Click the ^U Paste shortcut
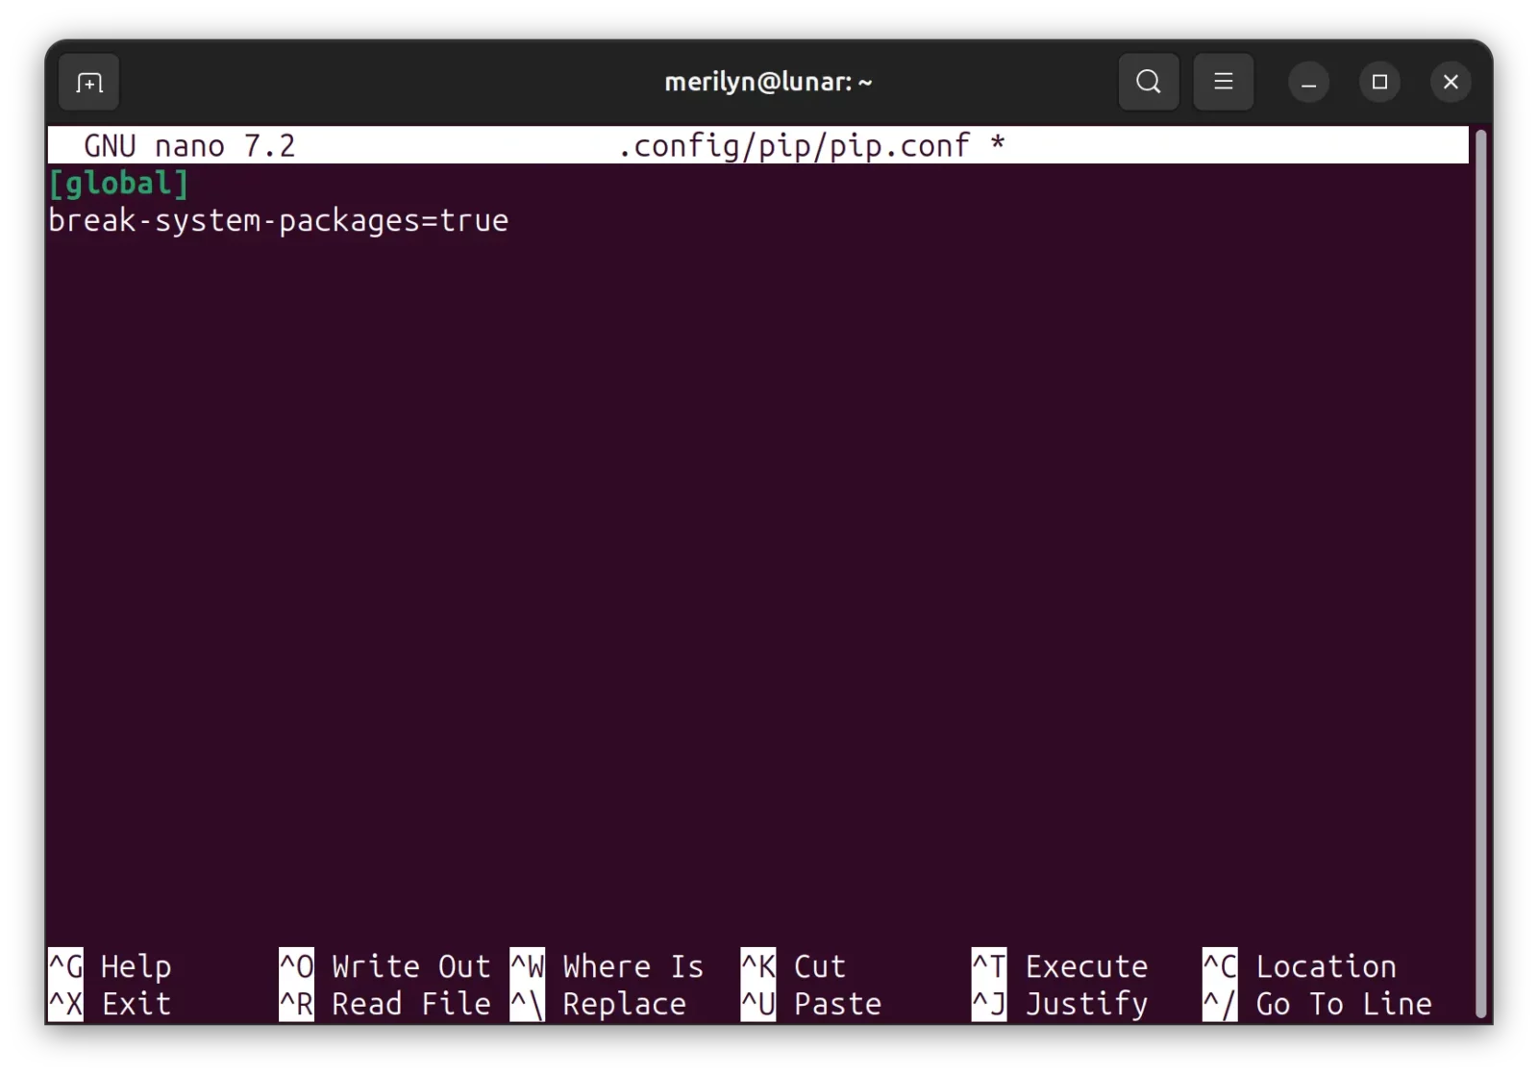This screenshot has height=1075, width=1538. [811, 1004]
